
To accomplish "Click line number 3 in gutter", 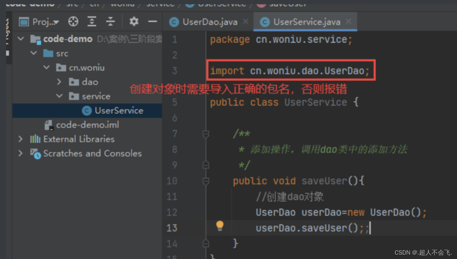I will pos(175,71).
